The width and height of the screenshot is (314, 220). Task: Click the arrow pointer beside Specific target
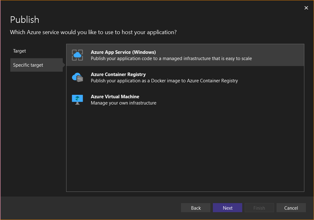[64, 65]
